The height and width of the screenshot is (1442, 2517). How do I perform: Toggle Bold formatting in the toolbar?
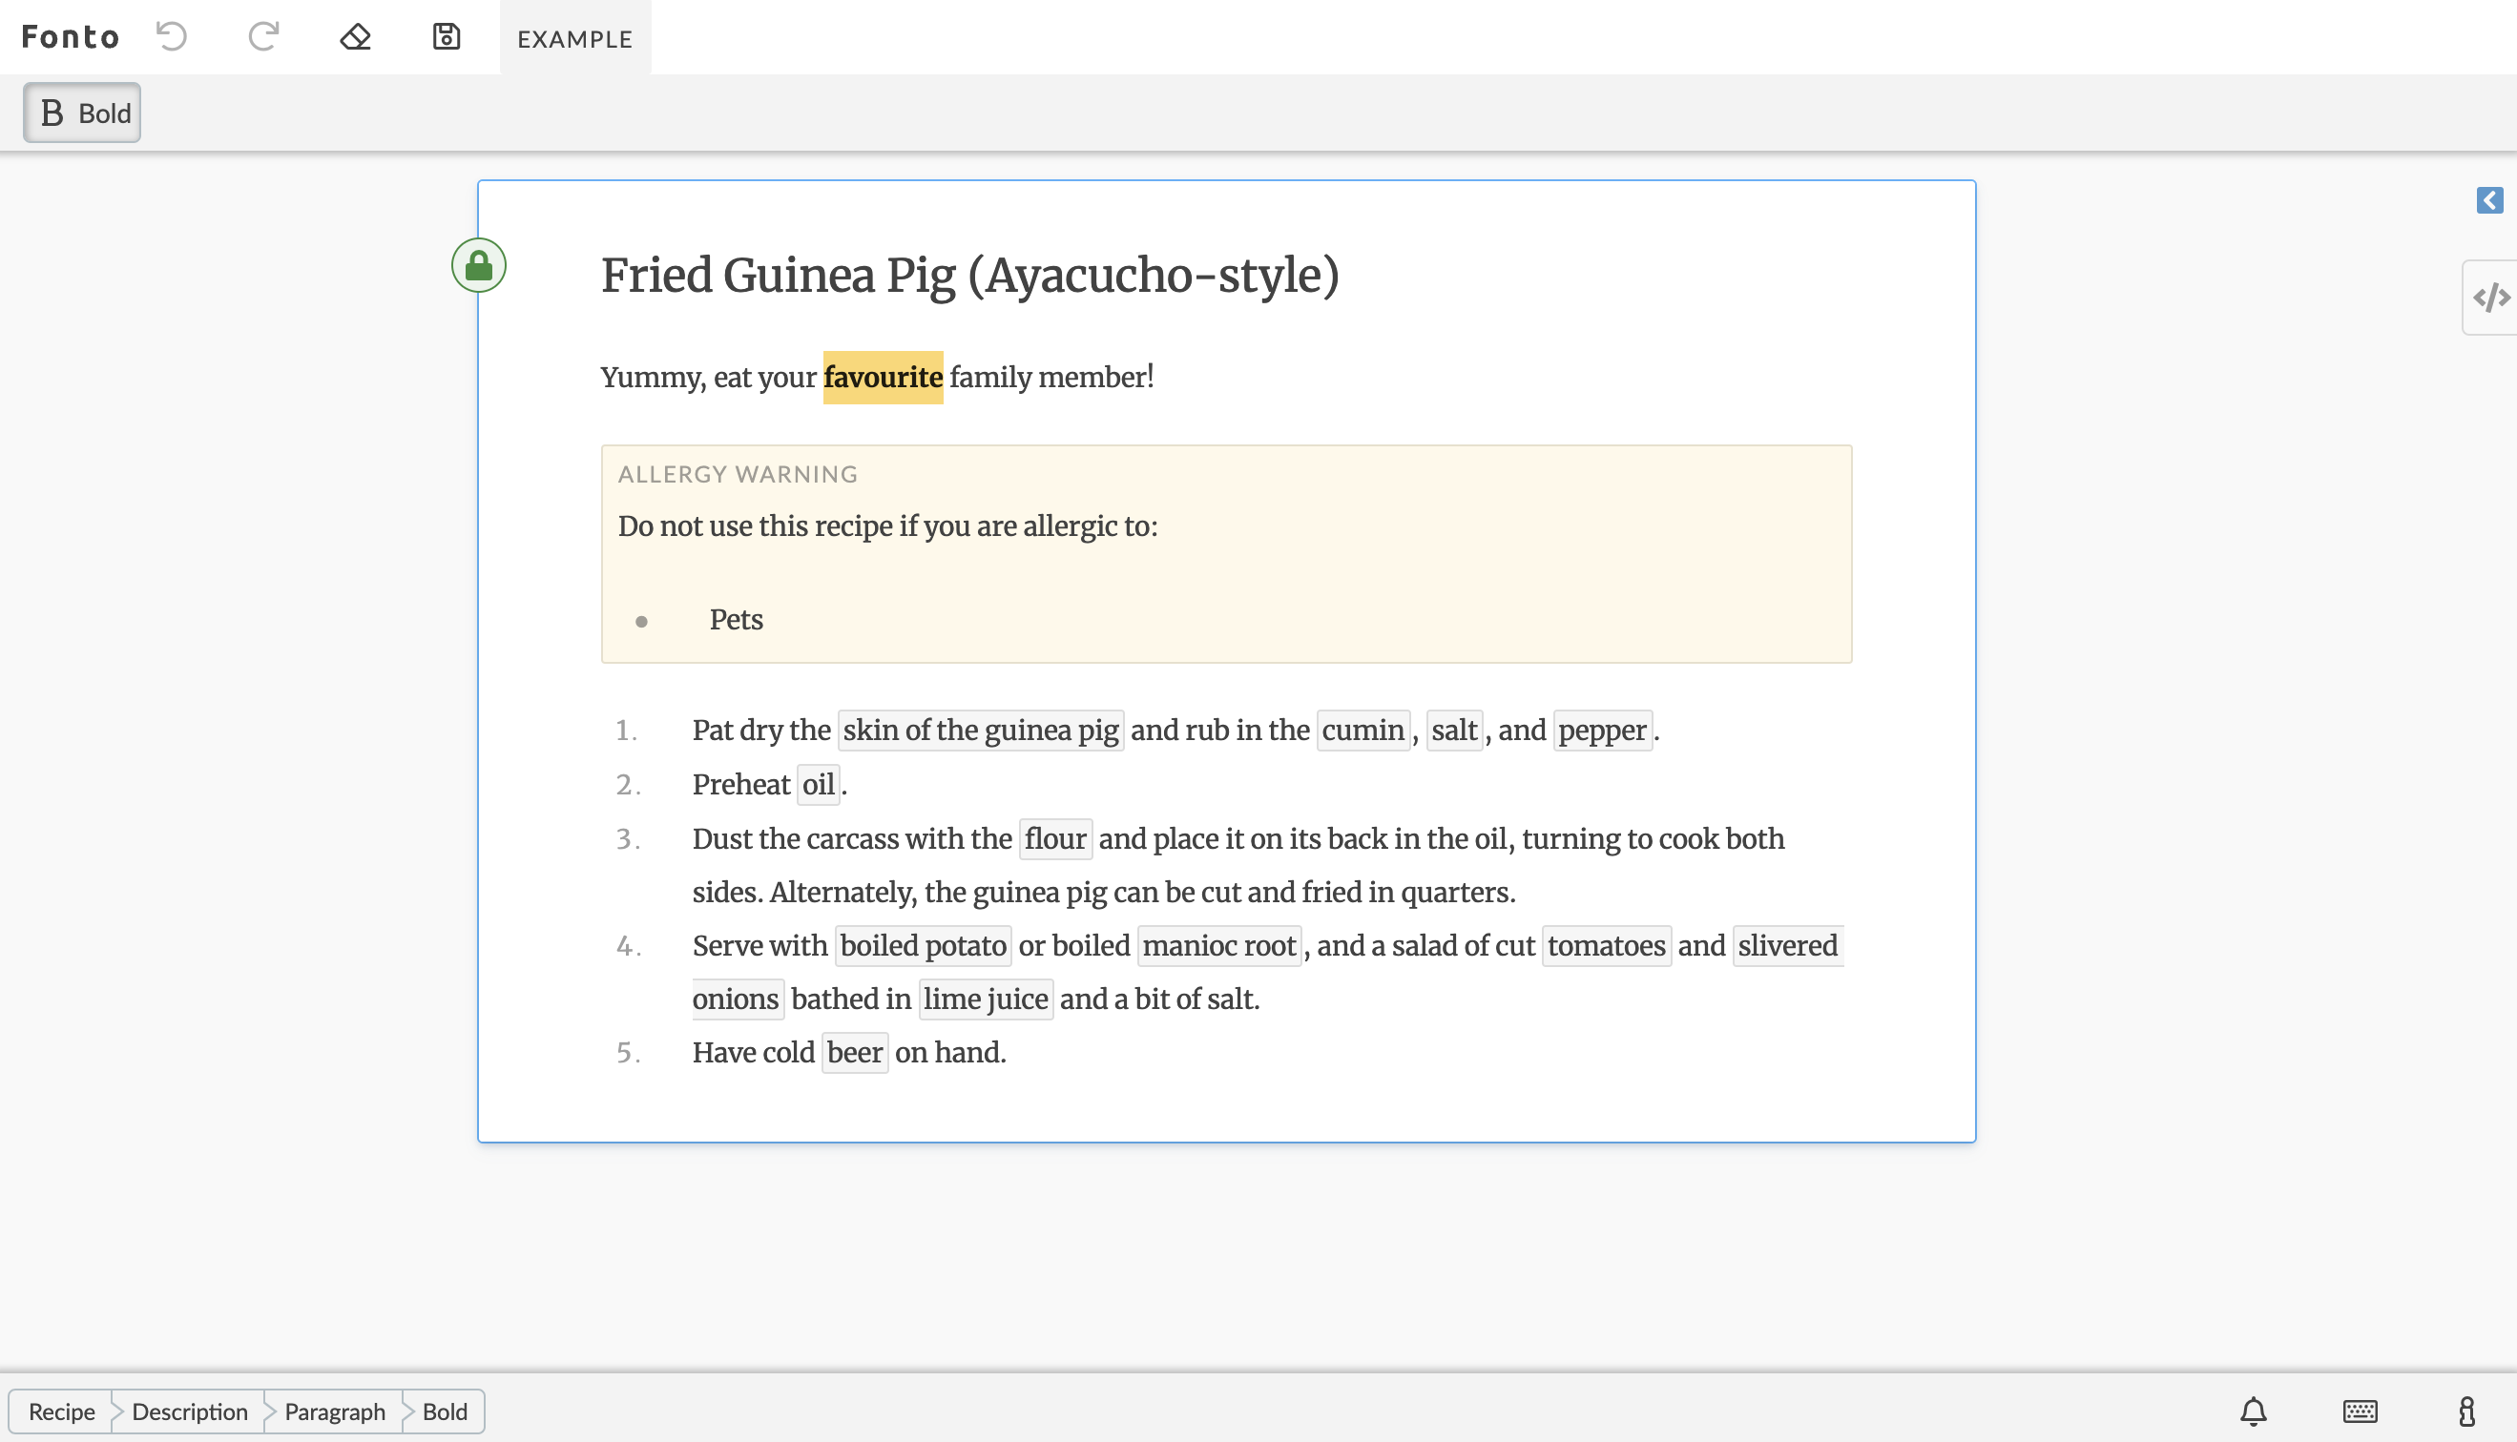(81, 112)
